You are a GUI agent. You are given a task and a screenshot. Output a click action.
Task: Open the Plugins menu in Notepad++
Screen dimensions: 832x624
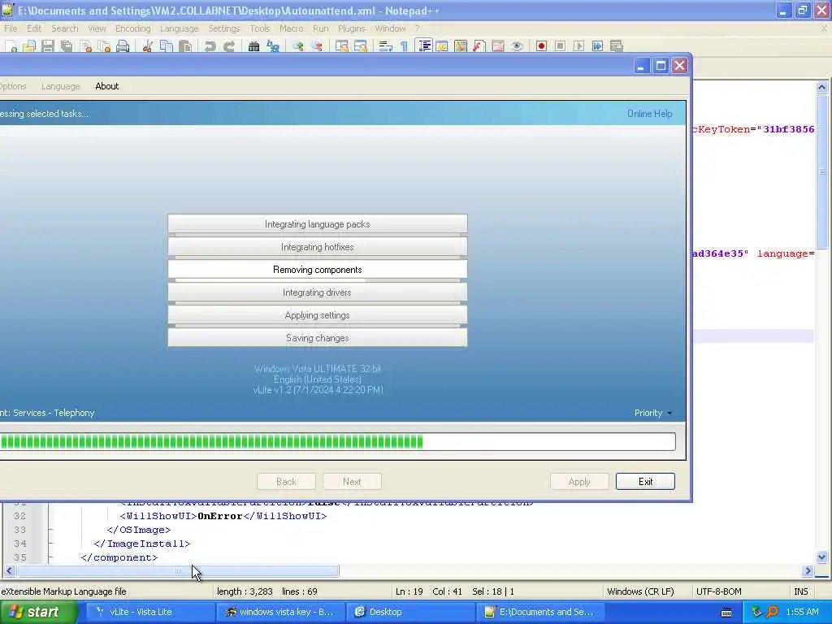(x=351, y=28)
